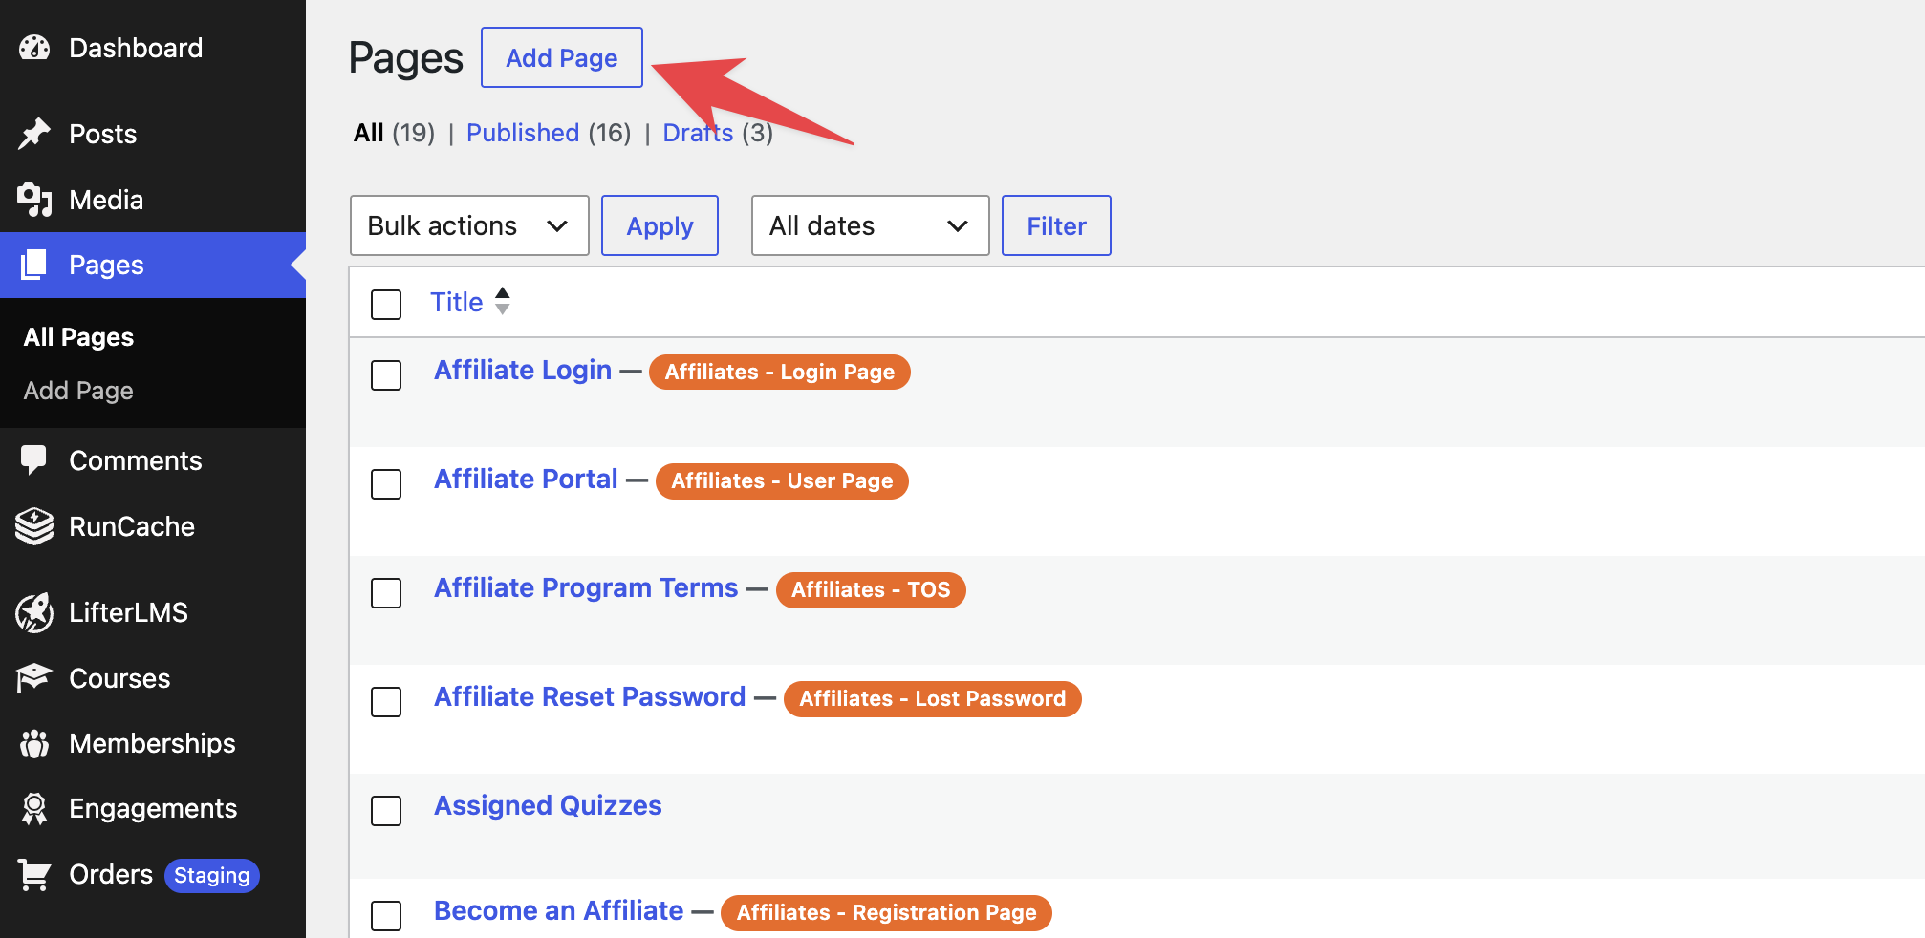The height and width of the screenshot is (938, 1925).
Task: Select the Become an Affiliate checkbox
Action: tap(386, 916)
